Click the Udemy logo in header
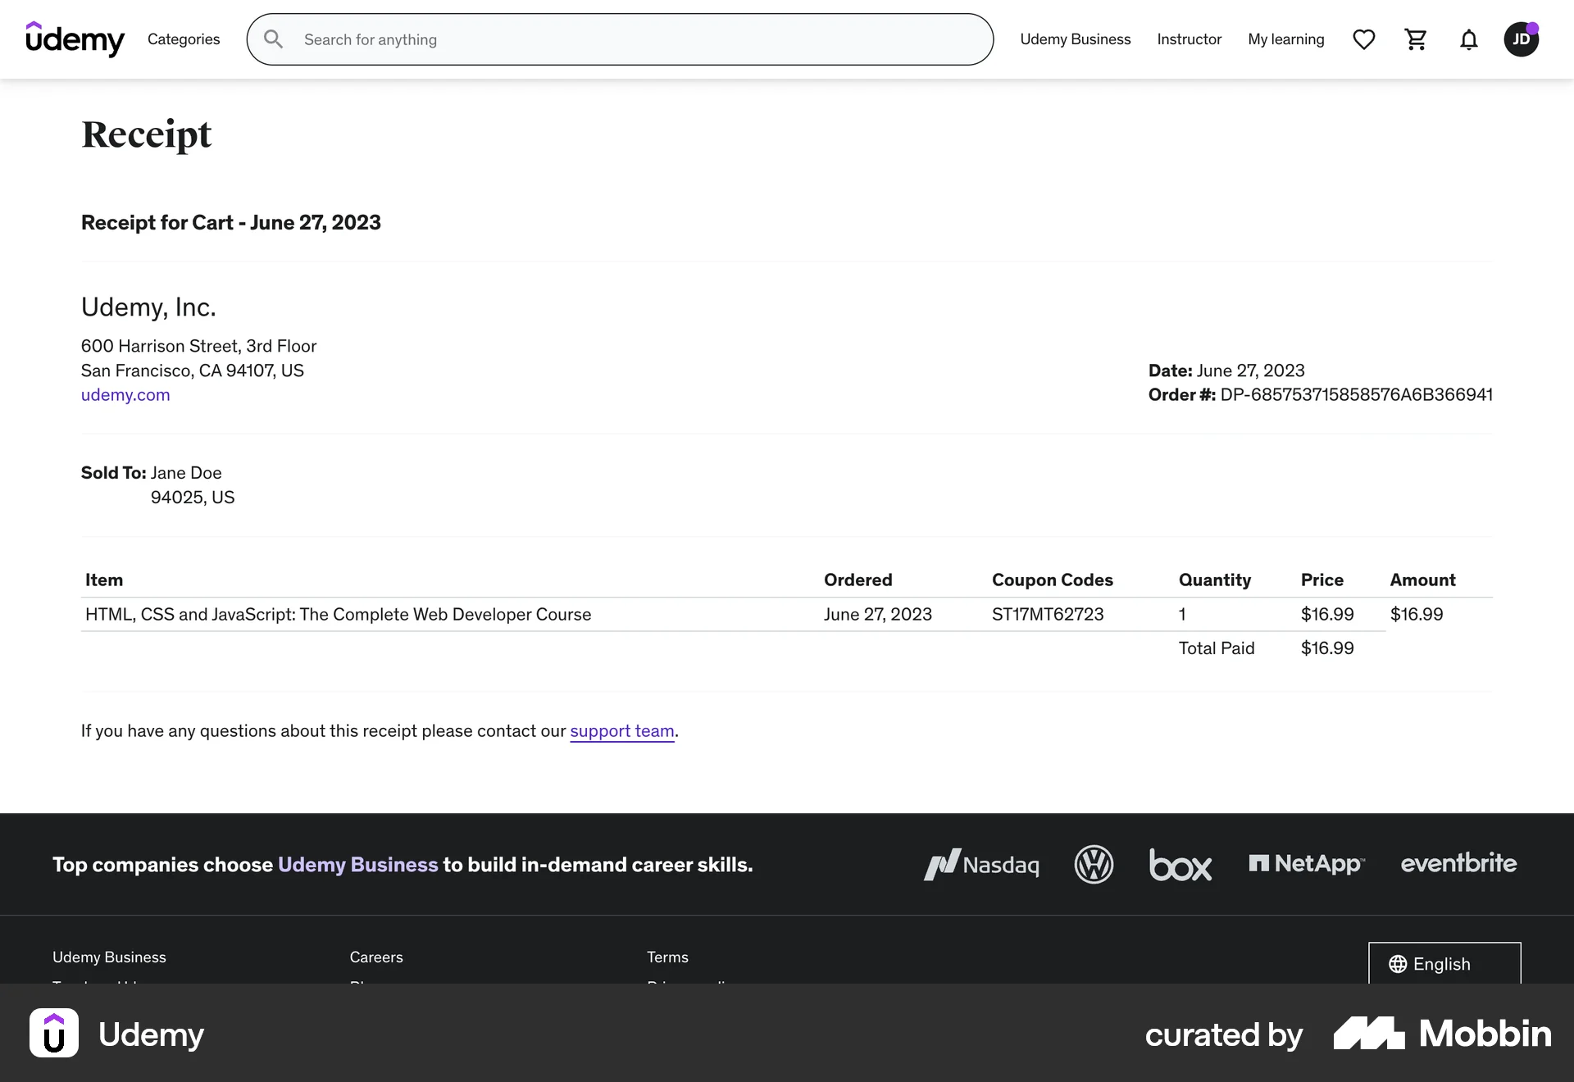1574x1082 pixels. [75, 39]
